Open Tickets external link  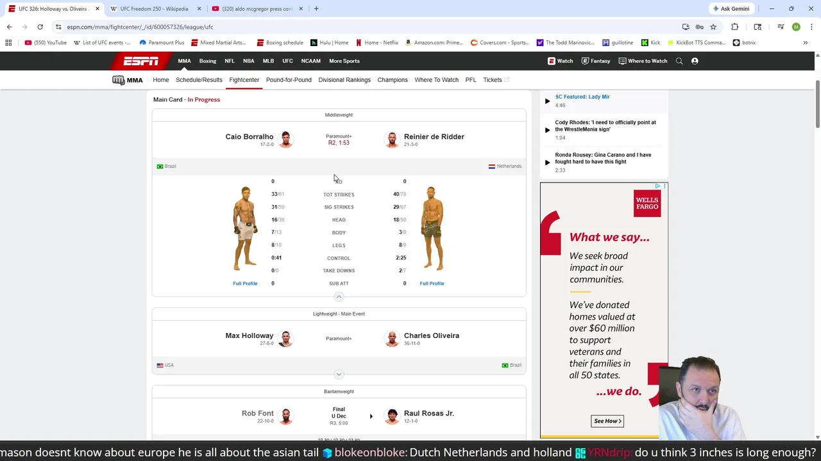tap(496, 80)
